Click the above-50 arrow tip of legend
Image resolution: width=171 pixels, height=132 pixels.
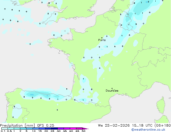tap(85, 129)
